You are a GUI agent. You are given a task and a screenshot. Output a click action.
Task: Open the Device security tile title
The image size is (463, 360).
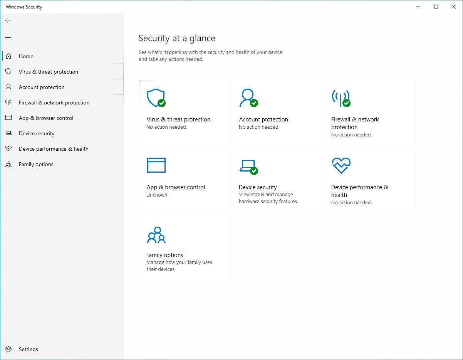258,187
